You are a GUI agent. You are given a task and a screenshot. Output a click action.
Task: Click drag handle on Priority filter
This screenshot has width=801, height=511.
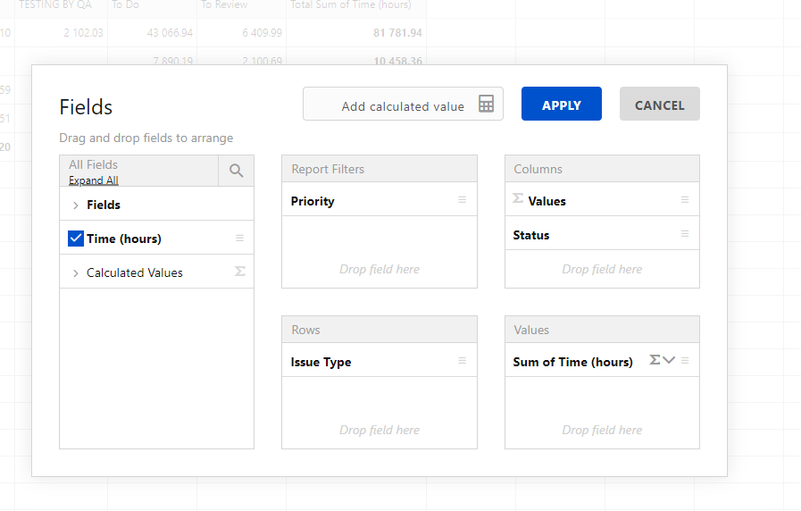(x=463, y=200)
